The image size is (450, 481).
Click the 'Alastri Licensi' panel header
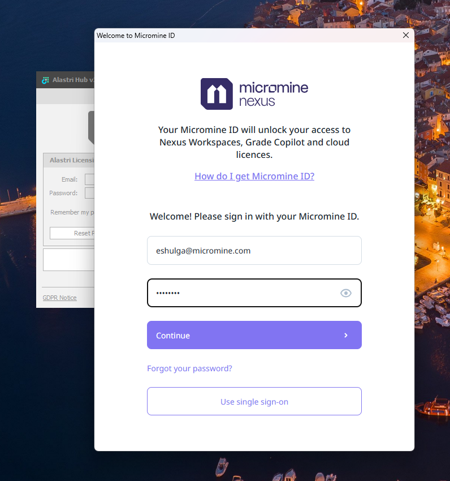tap(69, 160)
